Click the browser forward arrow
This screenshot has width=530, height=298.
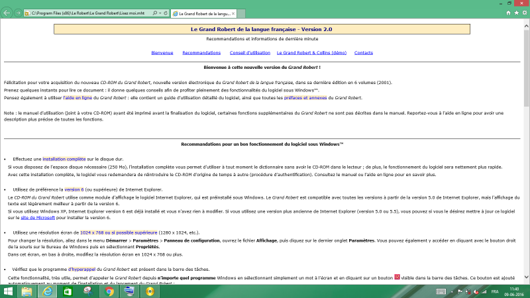[x=18, y=13]
